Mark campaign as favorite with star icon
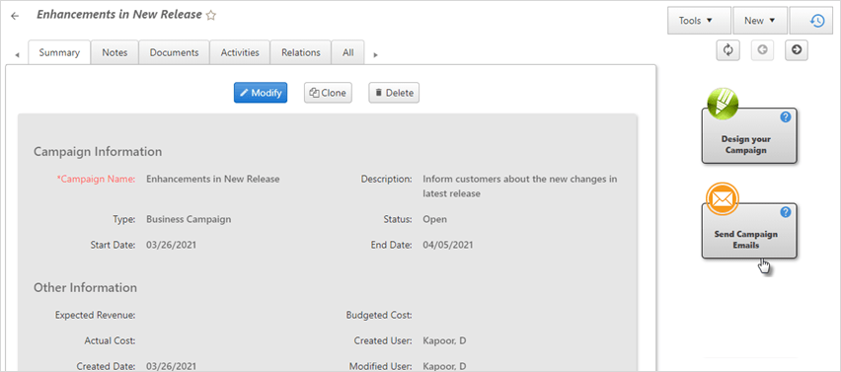Image resolution: width=841 pixels, height=372 pixels. [x=211, y=16]
